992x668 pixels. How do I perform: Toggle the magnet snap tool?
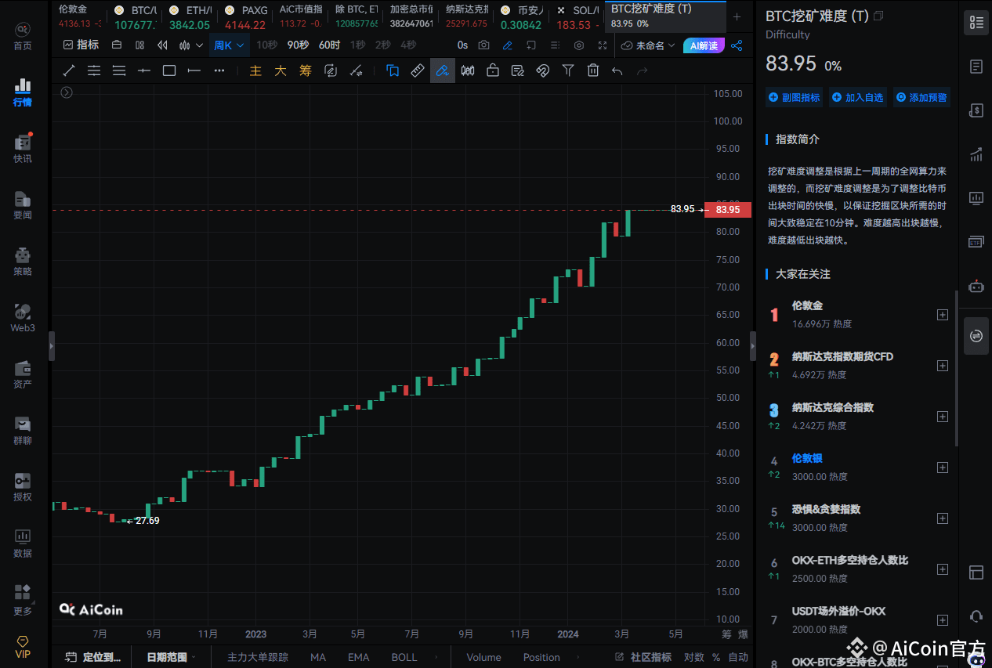point(542,70)
